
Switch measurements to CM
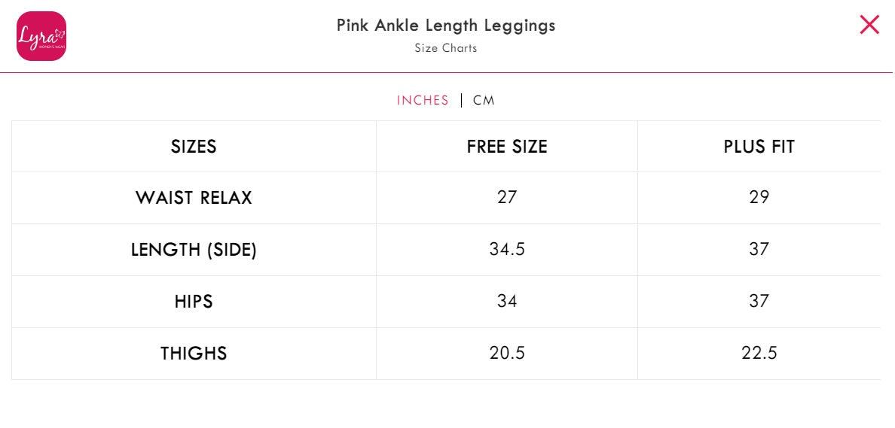pyautogui.click(x=484, y=100)
